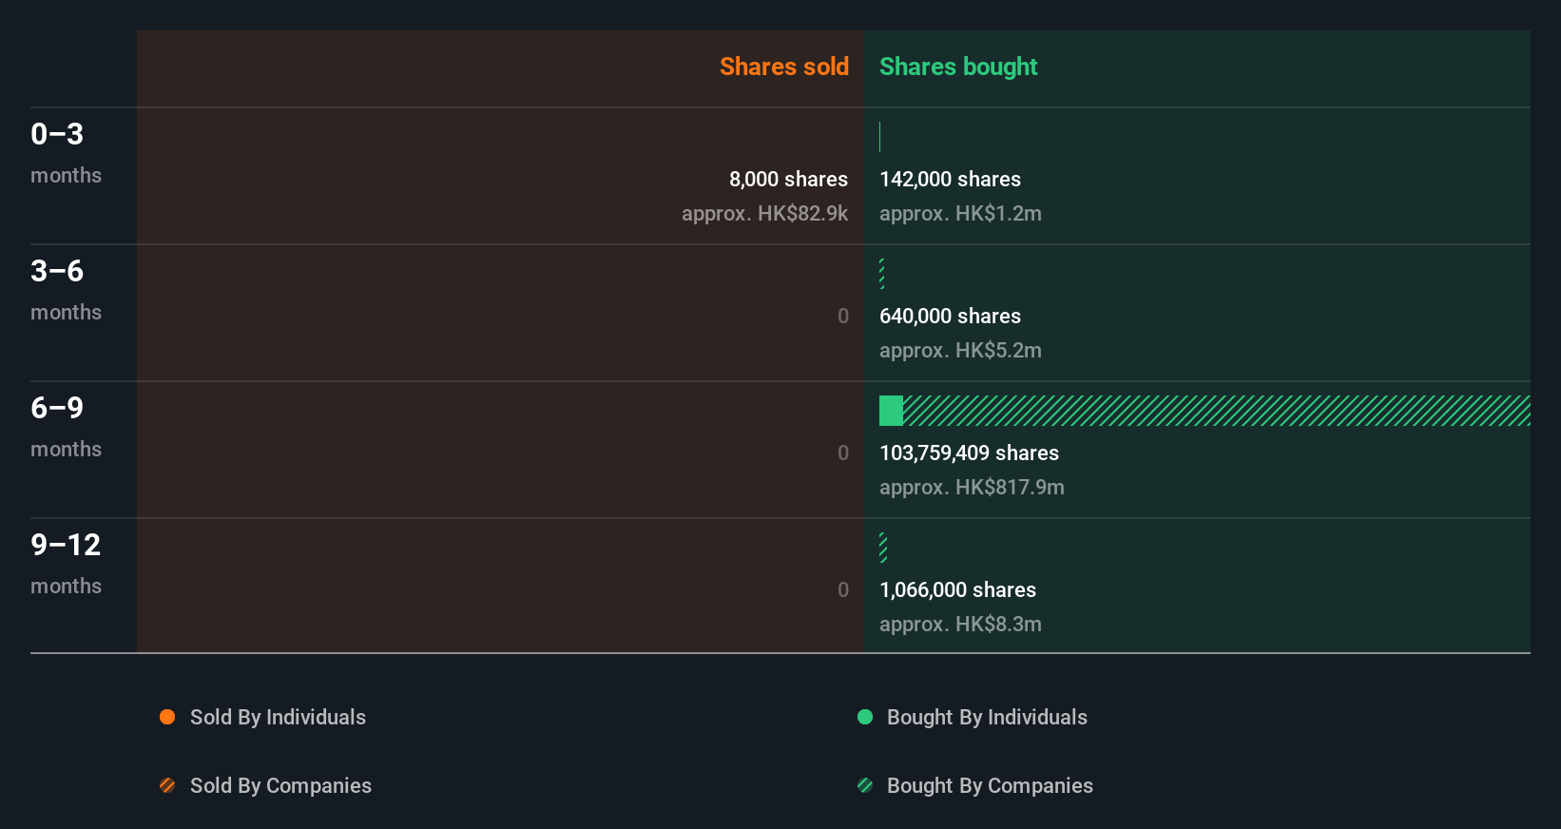1561x829 pixels.
Task: Click the approx. HK$8.3m value
Action: click(x=960, y=624)
